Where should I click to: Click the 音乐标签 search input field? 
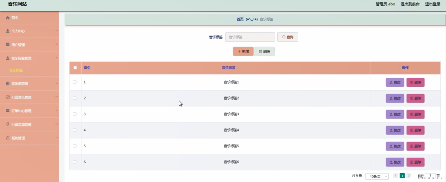coord(250,37)
